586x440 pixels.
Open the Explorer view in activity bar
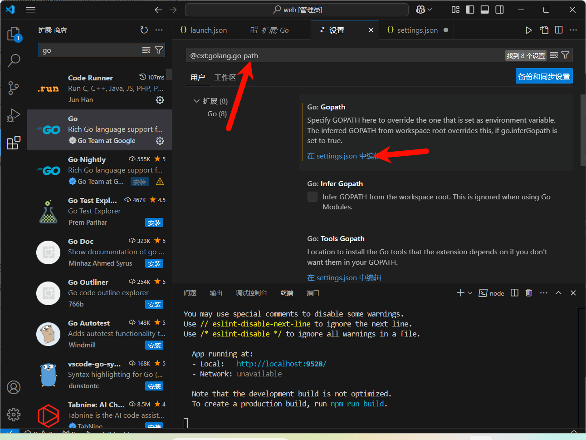14,34
